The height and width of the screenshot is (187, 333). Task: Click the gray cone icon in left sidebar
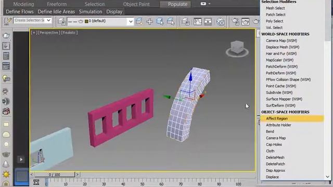point(6,164)
